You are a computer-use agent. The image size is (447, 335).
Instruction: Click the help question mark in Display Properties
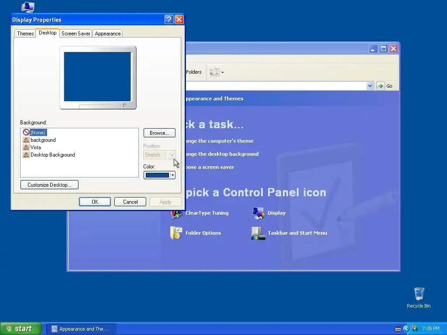tap(169, 19)
